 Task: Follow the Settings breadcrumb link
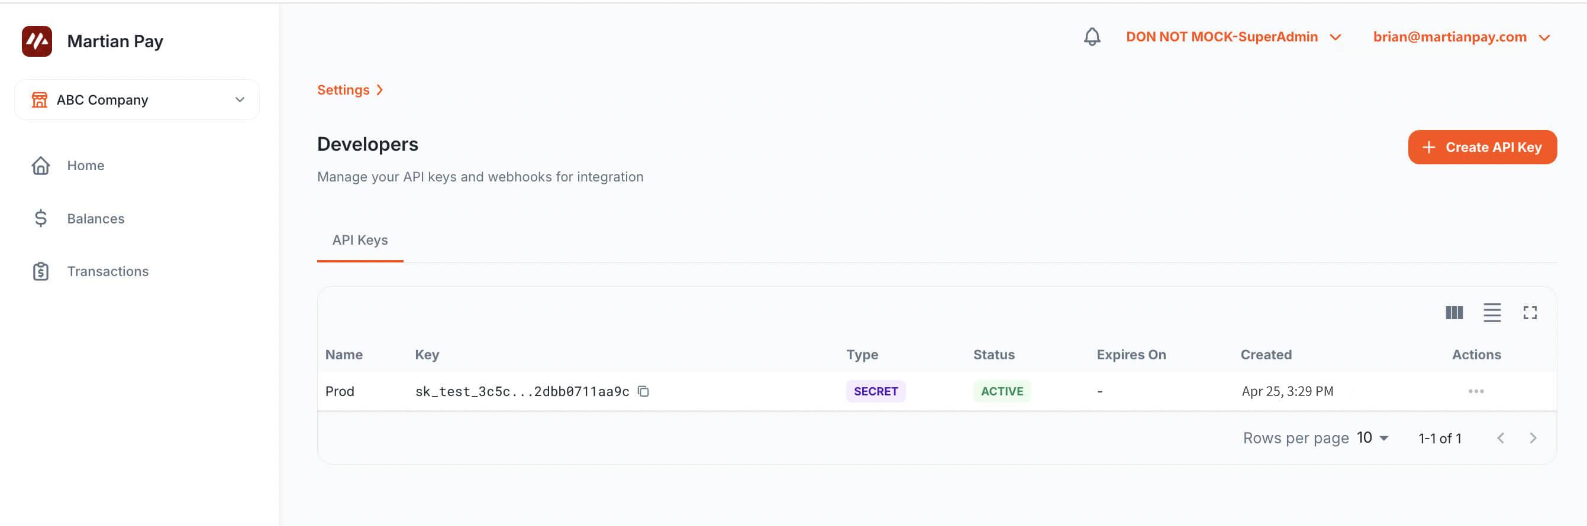coord(343,90)
